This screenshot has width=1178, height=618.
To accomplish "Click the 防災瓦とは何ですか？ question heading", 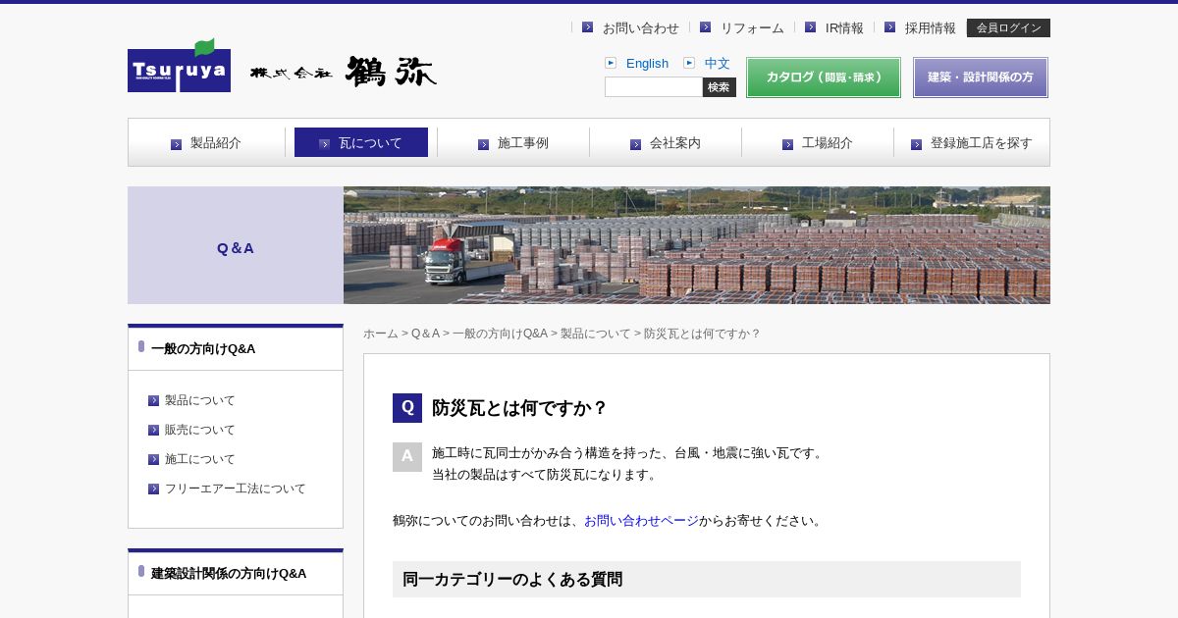I will pyautogui.click(x=520, y=408).
